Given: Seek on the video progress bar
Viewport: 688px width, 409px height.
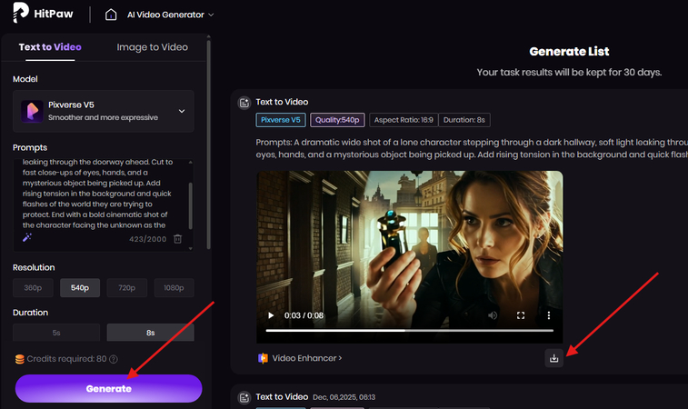Looking at the screenshot, I should [x=409, y=331].
